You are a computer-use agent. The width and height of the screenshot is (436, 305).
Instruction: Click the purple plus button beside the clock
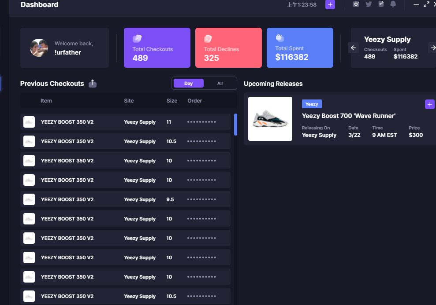[330, 4]
